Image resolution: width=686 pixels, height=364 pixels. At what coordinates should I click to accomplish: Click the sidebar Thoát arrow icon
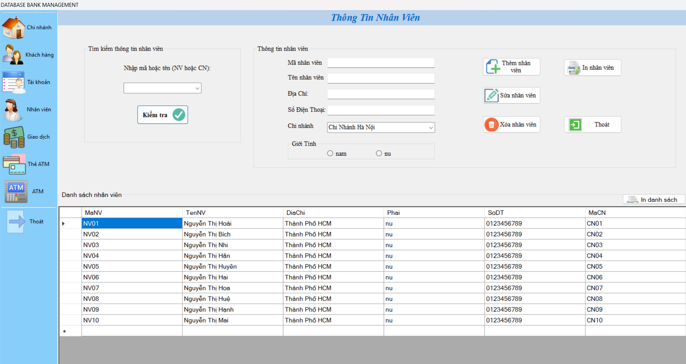(x=16, y=222)
